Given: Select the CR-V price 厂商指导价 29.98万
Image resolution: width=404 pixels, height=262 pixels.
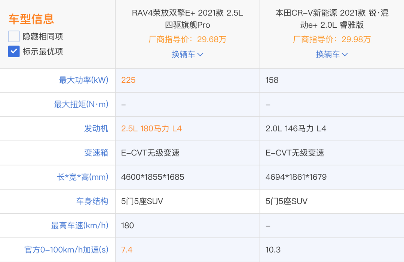Looking at the screenshot, I should [332, 39].
